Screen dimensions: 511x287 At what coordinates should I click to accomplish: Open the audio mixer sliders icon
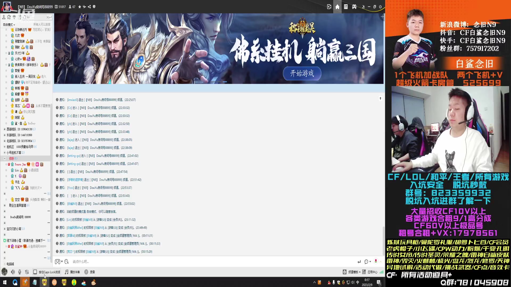click(x=26, y=272)
